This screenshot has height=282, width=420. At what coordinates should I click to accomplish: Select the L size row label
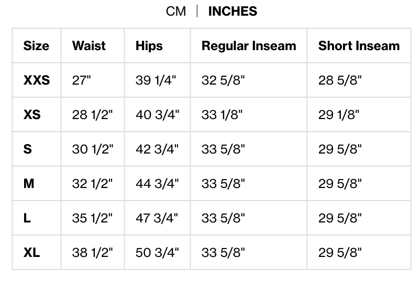tap(27, 218)
